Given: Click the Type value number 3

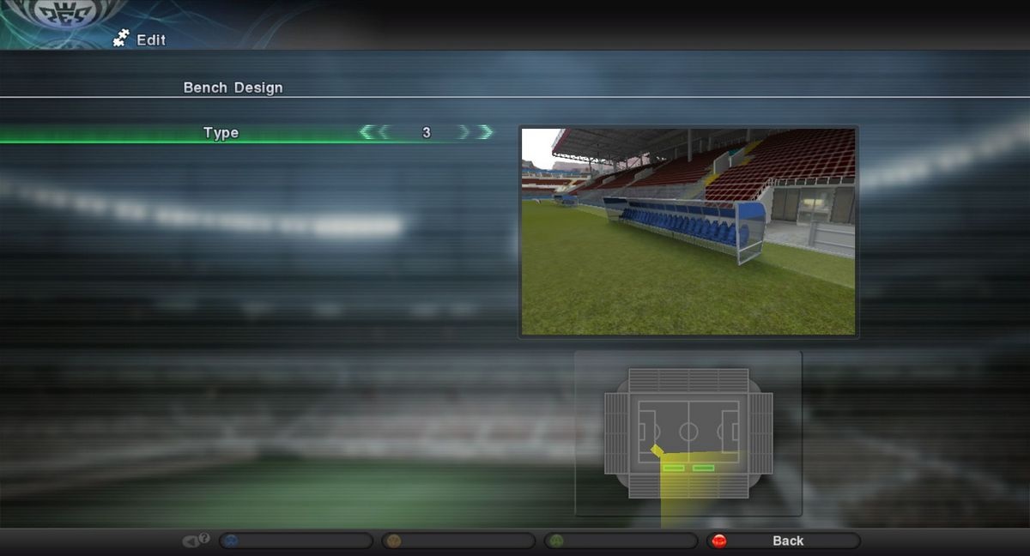Looking at the screenshot, I should (x=427, y=133).
